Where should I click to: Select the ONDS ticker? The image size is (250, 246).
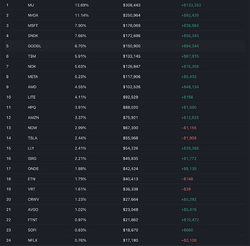click(33, 169)
